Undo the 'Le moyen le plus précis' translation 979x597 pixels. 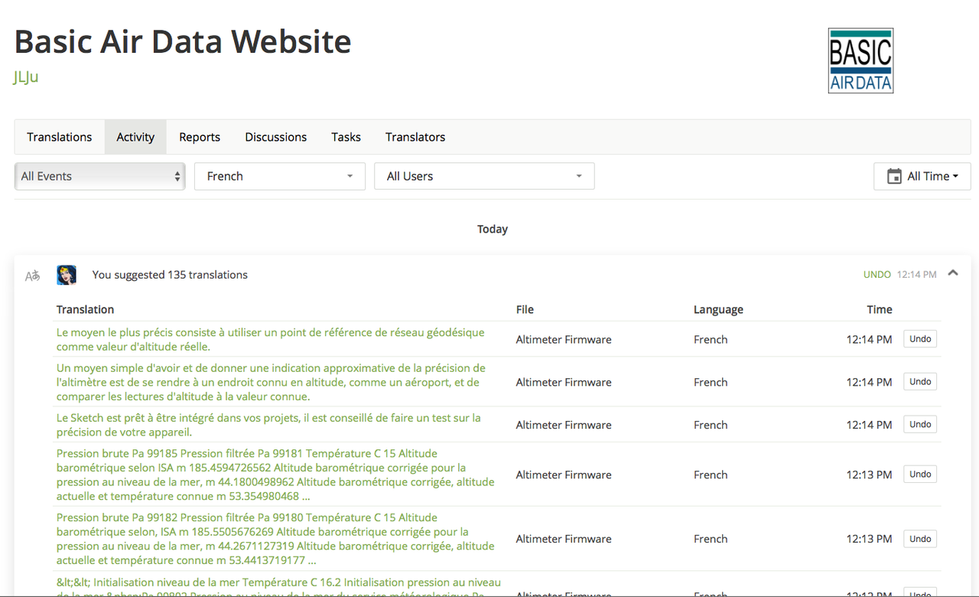pyautogui.click(x=920, y=339)
